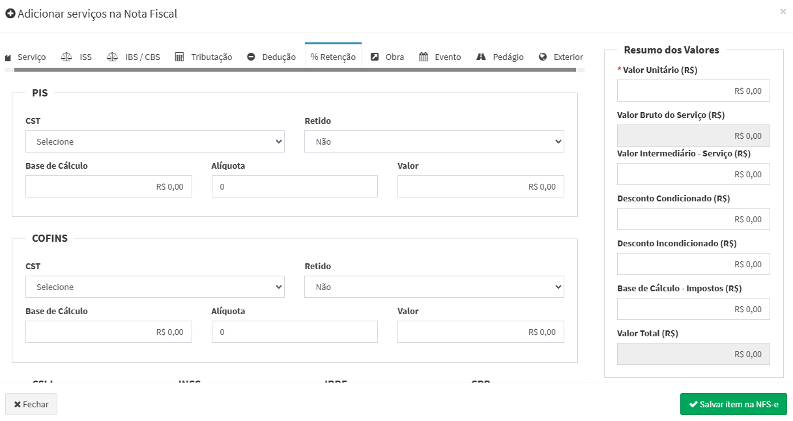Switch to the Serviço tab
Image resolution: width=793 pixels, height=421 pixels.
[26, 57]
